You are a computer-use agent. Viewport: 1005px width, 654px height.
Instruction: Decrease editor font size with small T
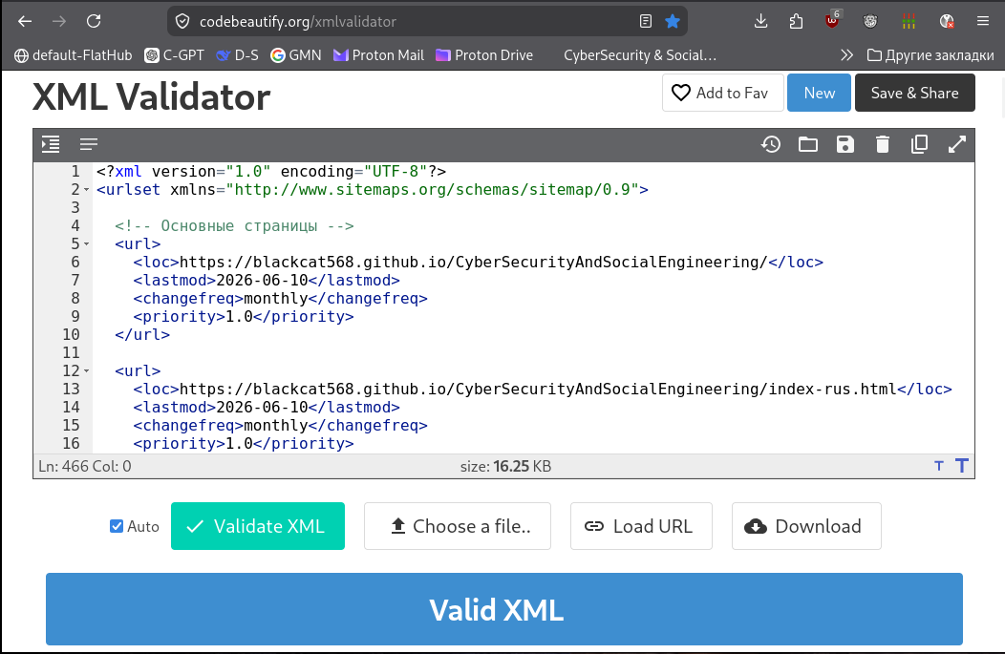(939, 466)
